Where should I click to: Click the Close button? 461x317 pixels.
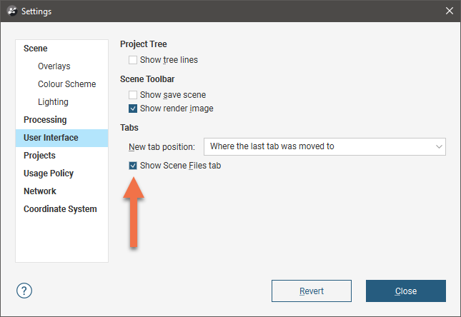(x=406, y=291)
